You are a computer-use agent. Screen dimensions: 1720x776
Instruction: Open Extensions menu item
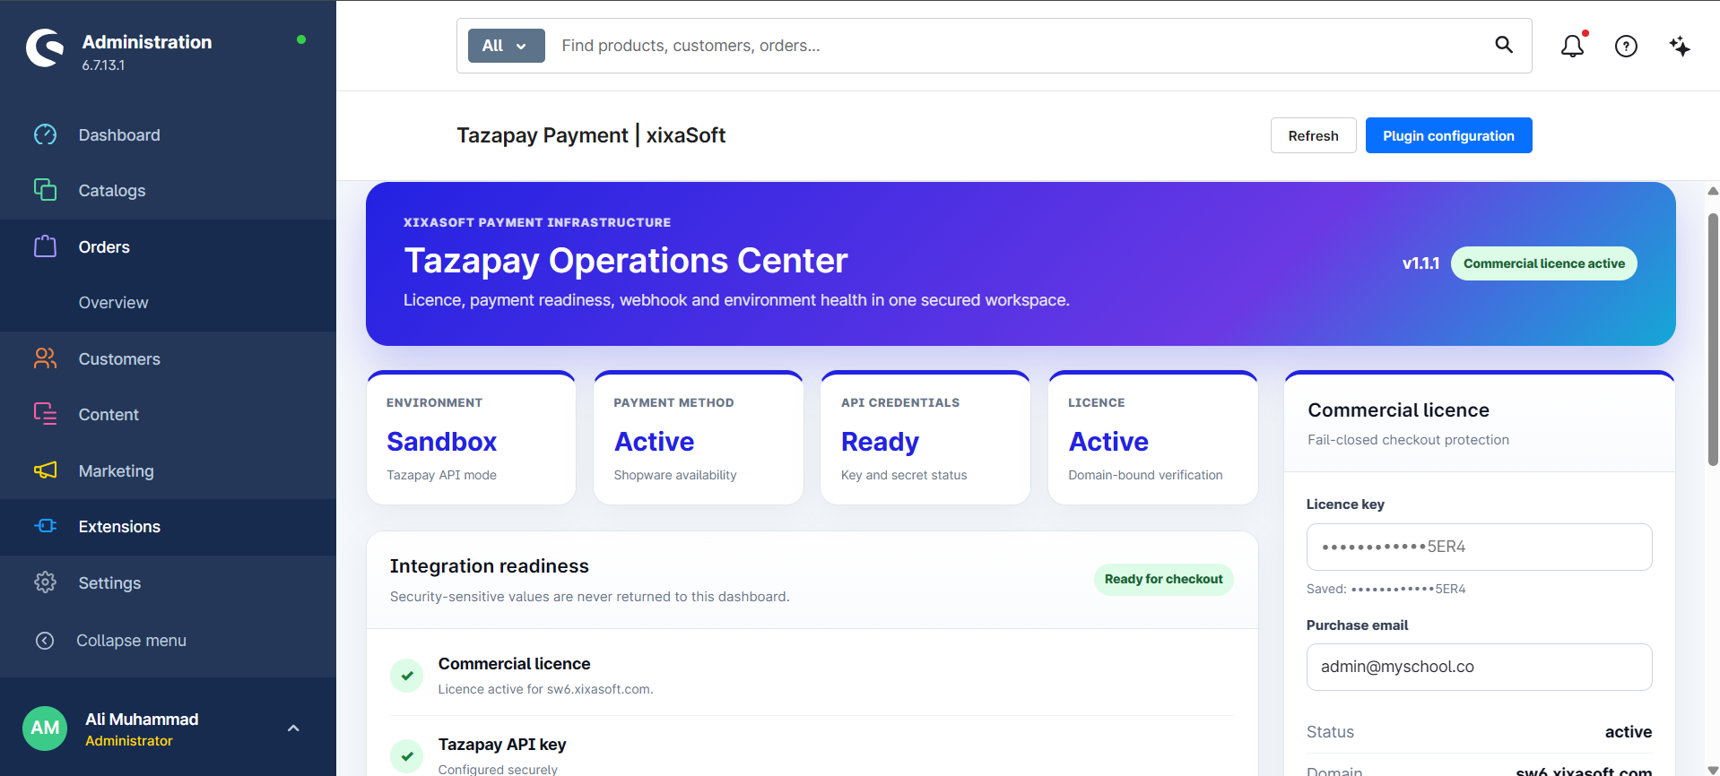[x=168, y=527]
